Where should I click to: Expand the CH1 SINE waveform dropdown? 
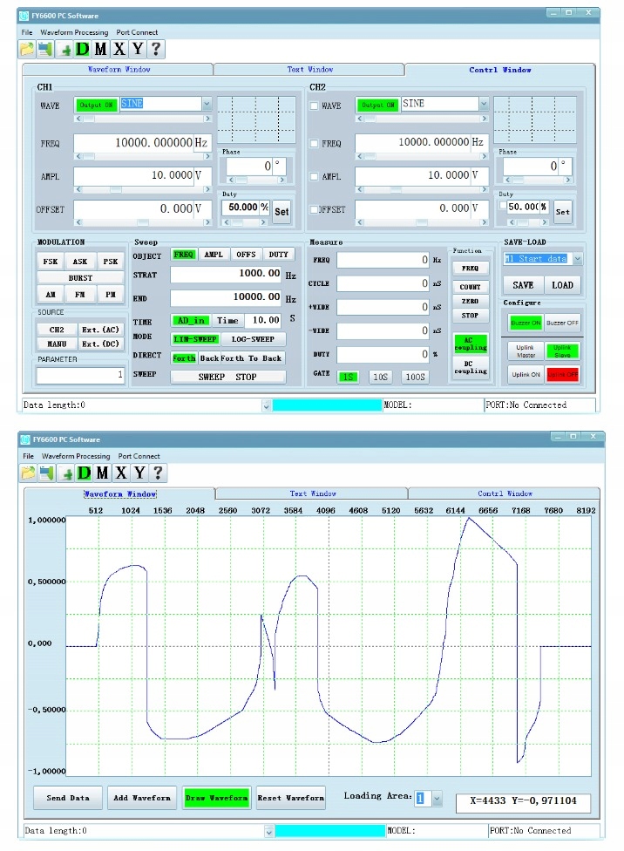click(207, 104)
